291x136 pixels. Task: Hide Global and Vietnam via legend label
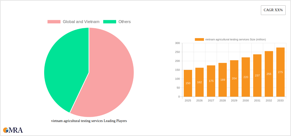81,22
